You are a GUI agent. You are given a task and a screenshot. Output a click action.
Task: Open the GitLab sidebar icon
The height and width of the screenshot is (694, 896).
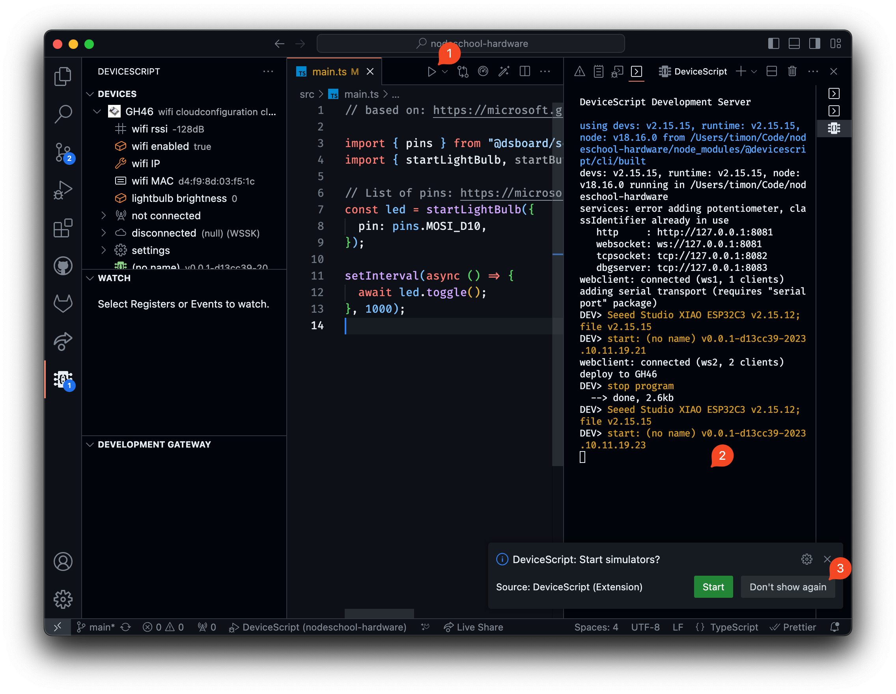tap(63, 303)
